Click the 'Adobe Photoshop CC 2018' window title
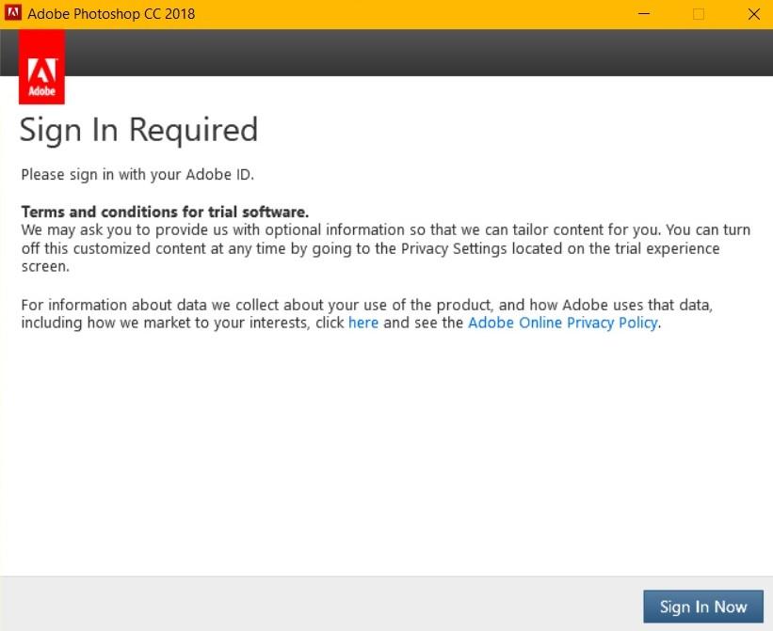Viewport: 773px width, 631px height. (x=111, y=14)
